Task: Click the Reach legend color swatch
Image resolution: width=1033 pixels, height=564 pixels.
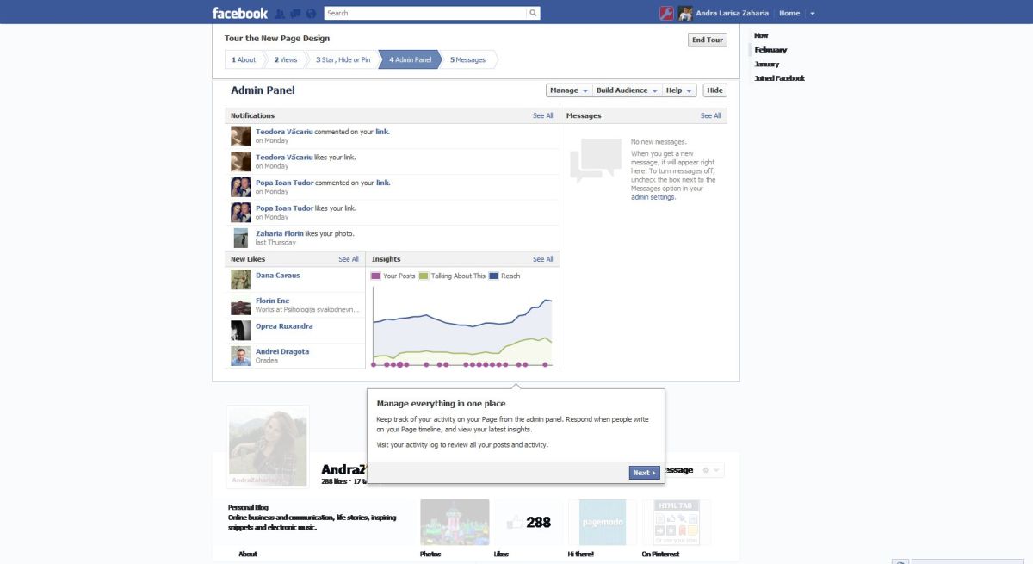Action: [x=494, y=276]
